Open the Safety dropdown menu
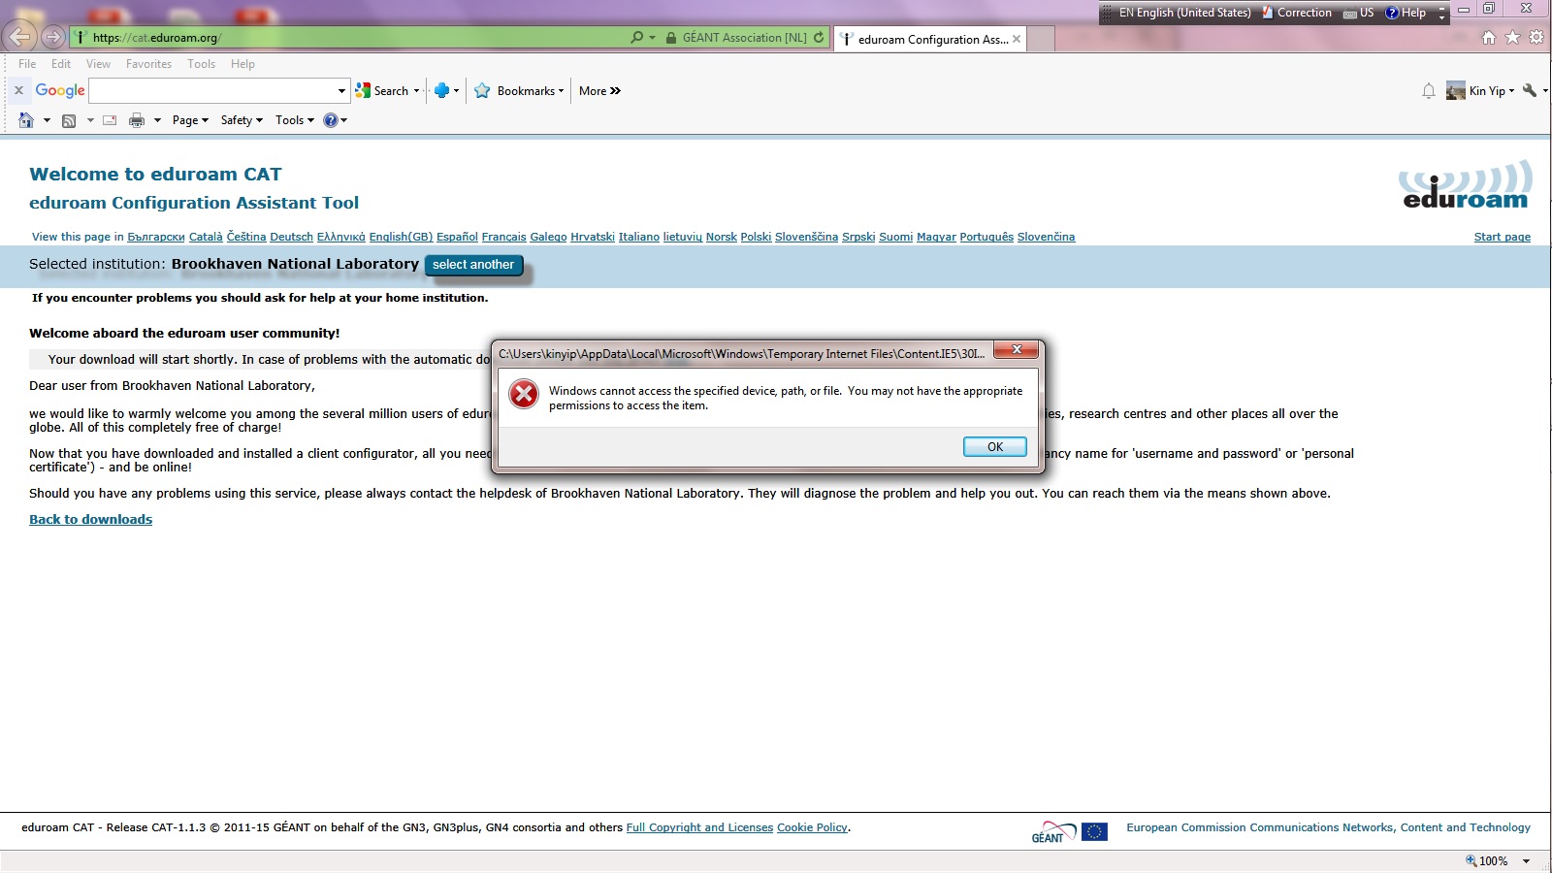The image size is (1552, 873). click(242, 120)
